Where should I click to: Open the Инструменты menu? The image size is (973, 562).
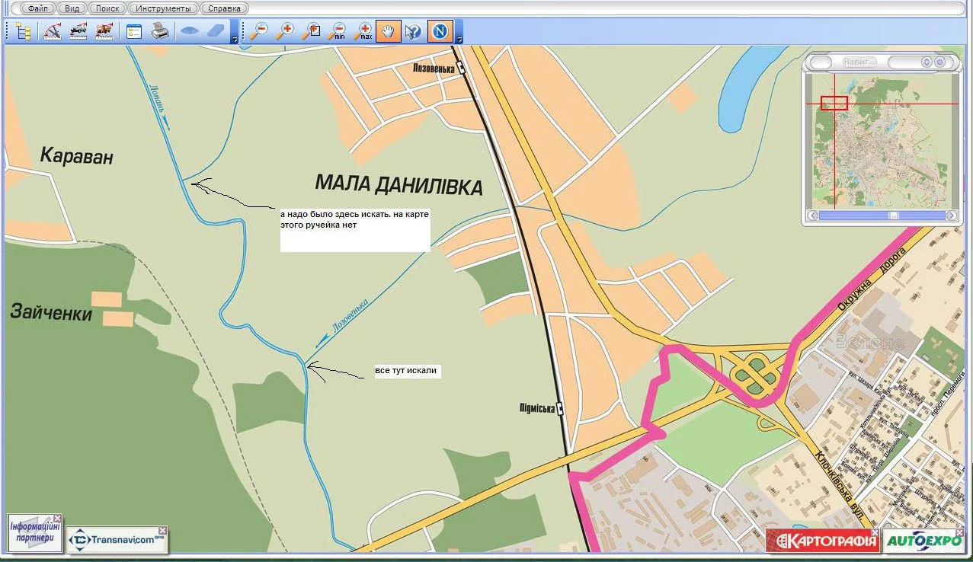tap(164, 8)
